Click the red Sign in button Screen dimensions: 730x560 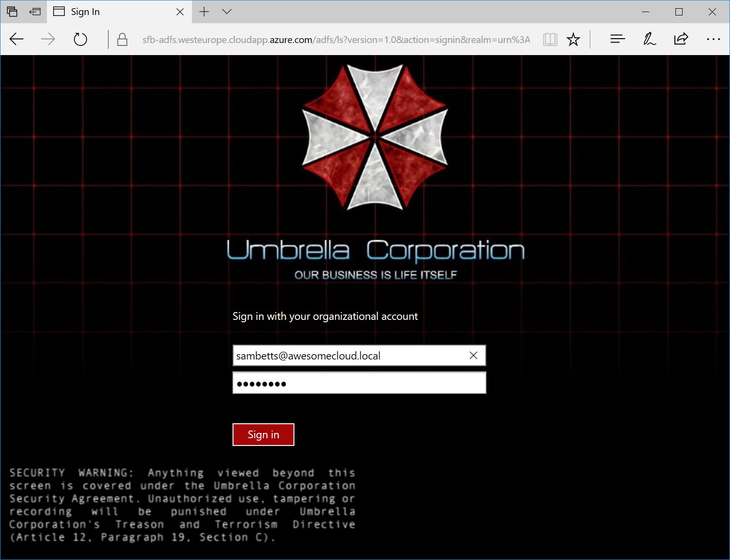click(263, 434)
